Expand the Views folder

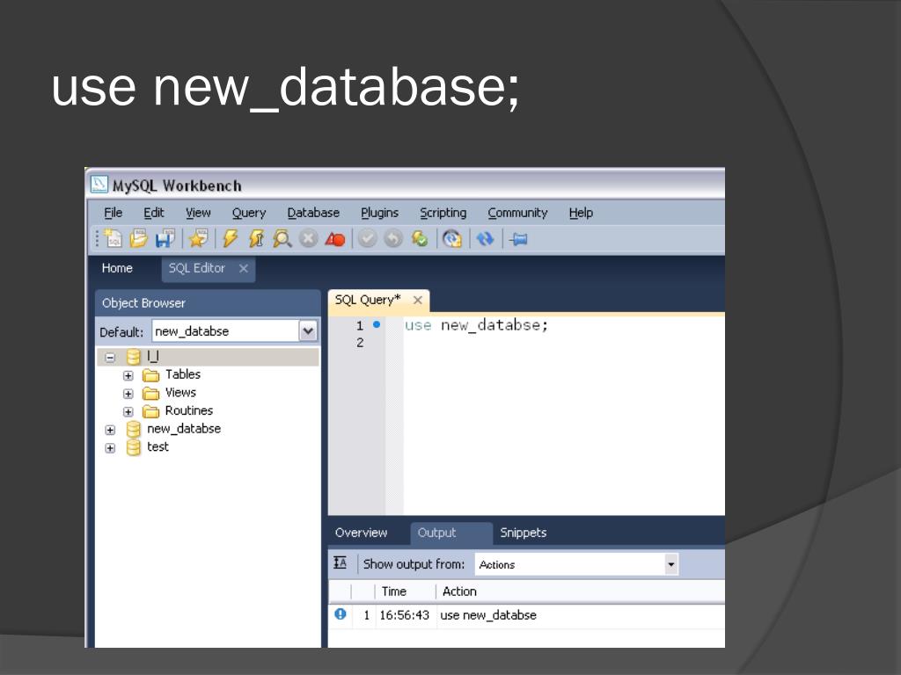(128, 394)
